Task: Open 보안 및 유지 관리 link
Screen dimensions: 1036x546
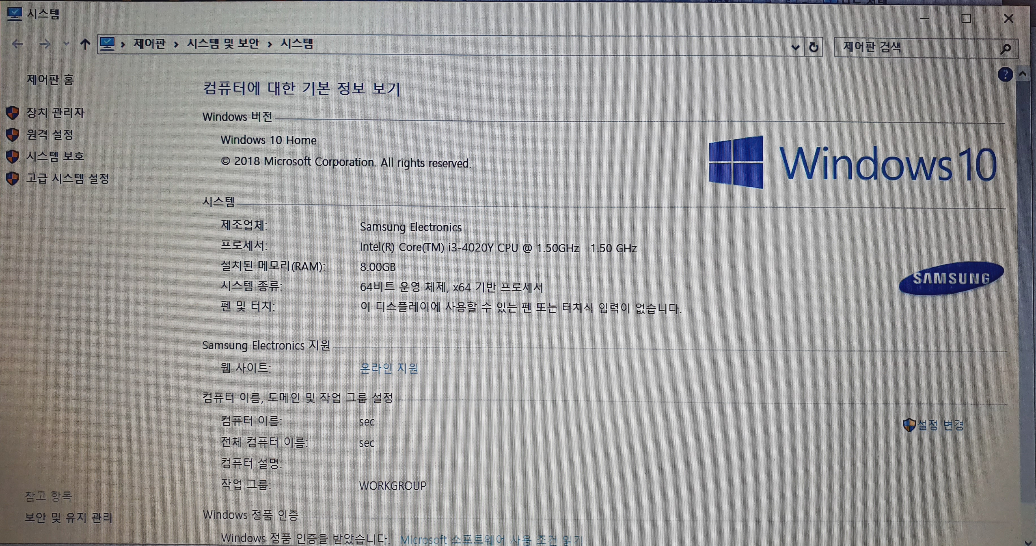Action: [68, 517]
